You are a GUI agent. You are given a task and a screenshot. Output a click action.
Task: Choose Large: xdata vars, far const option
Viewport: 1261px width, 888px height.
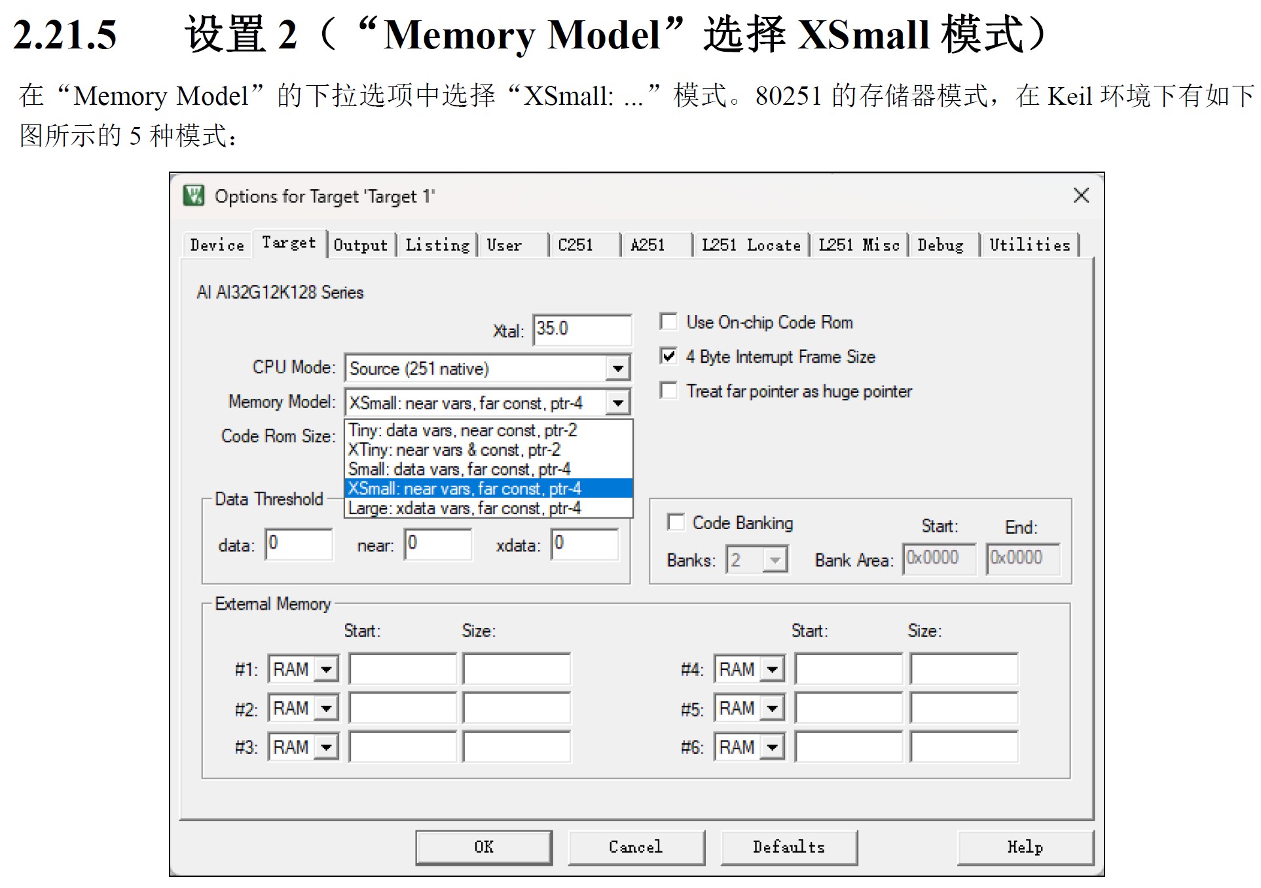tap(488, 508)
